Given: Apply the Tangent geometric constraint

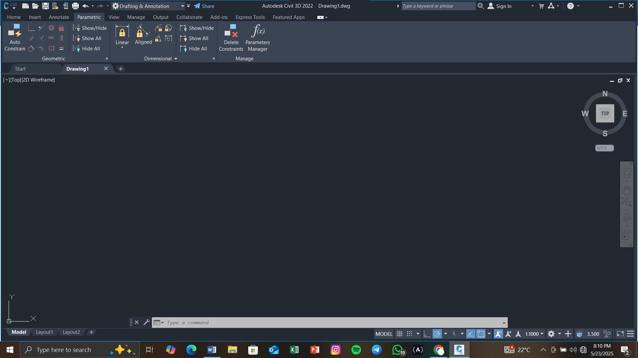Looking at the screenshot, I should click(31, 49).
